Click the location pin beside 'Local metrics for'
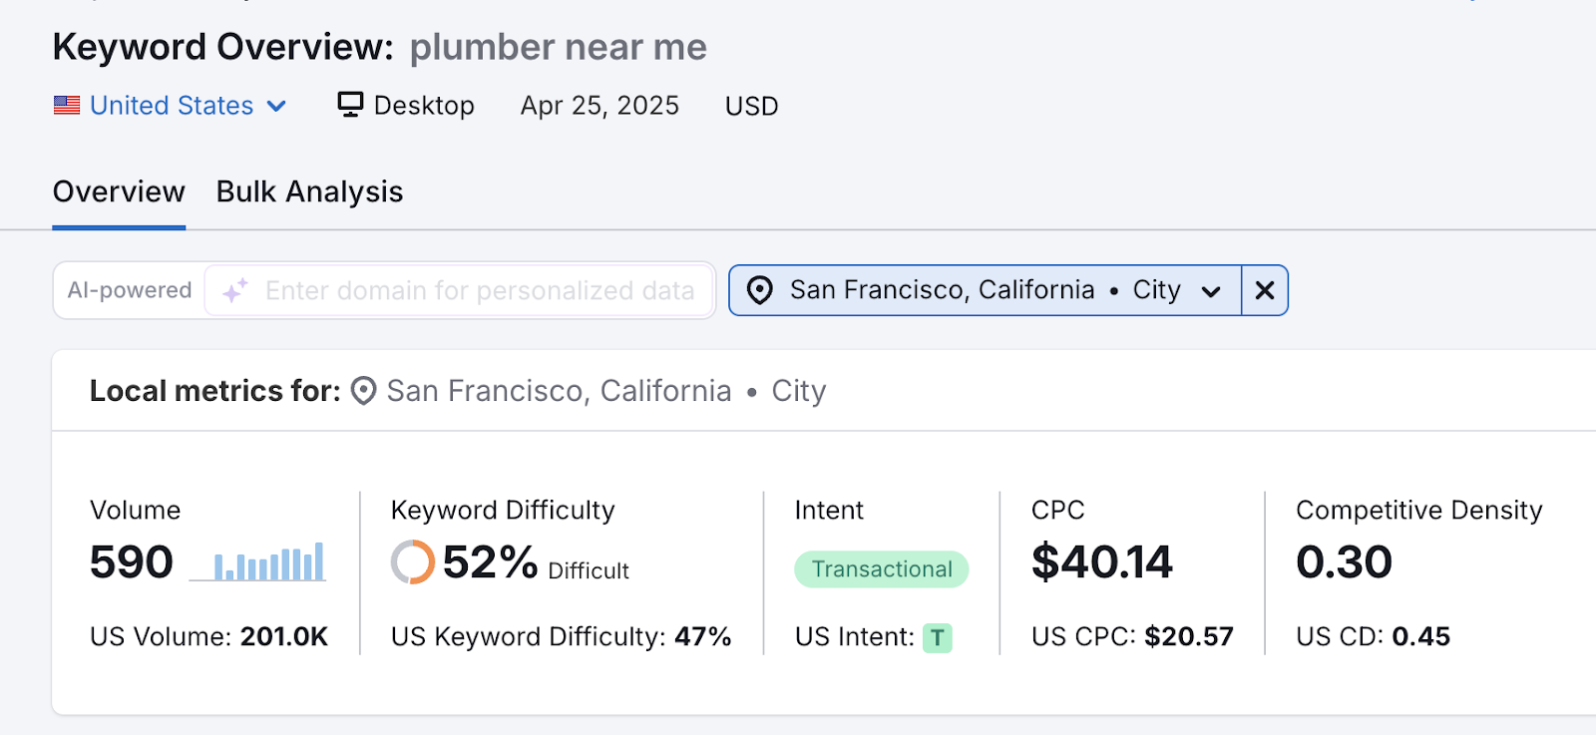This screenshot has width=1596, height=735. click(363, 390)
